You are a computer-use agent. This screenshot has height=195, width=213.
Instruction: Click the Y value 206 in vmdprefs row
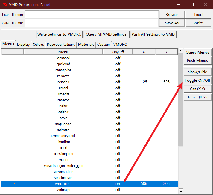(166, 184)
